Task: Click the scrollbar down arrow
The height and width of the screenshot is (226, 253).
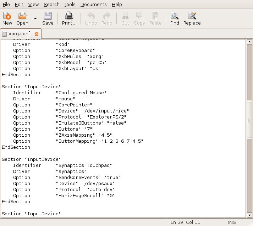Action: (249, 215)
